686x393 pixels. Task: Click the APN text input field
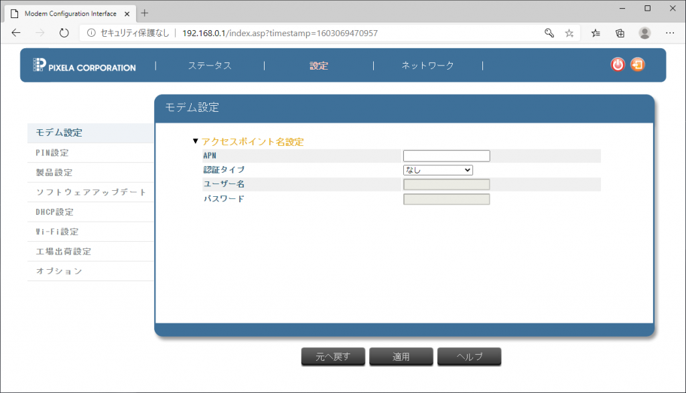click(446, 156)
